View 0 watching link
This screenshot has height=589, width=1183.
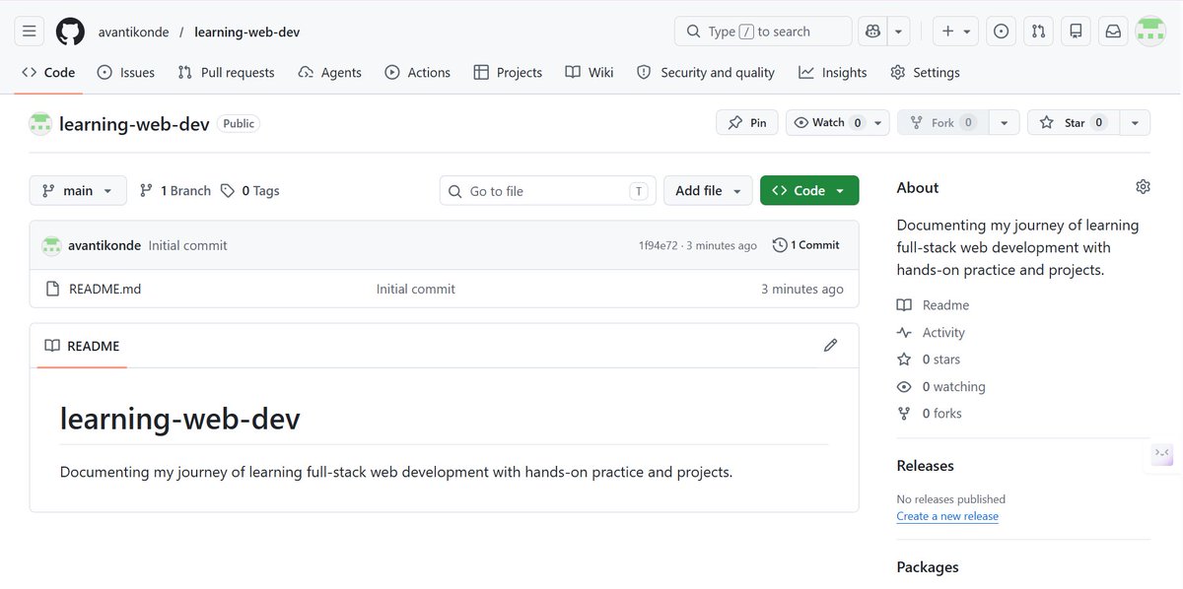pyautogui.click(x=940, y=387)
